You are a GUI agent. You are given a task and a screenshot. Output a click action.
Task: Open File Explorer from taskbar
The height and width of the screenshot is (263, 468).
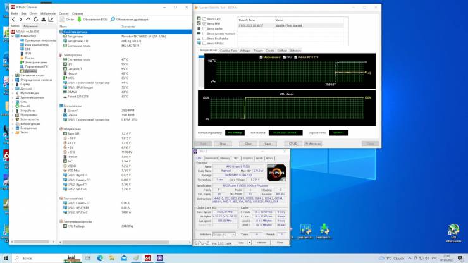point(112,258)
